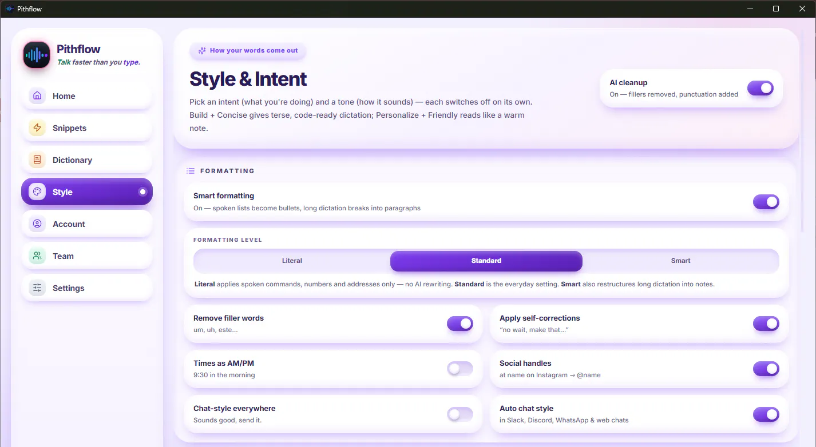
Task: Select the Literal formatting level
Action: (292, 261)
